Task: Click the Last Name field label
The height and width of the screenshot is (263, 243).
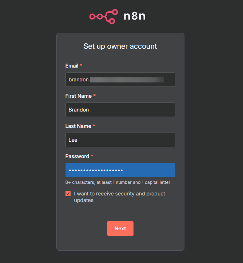Action: pyautogui.click(x=78, y=126)
